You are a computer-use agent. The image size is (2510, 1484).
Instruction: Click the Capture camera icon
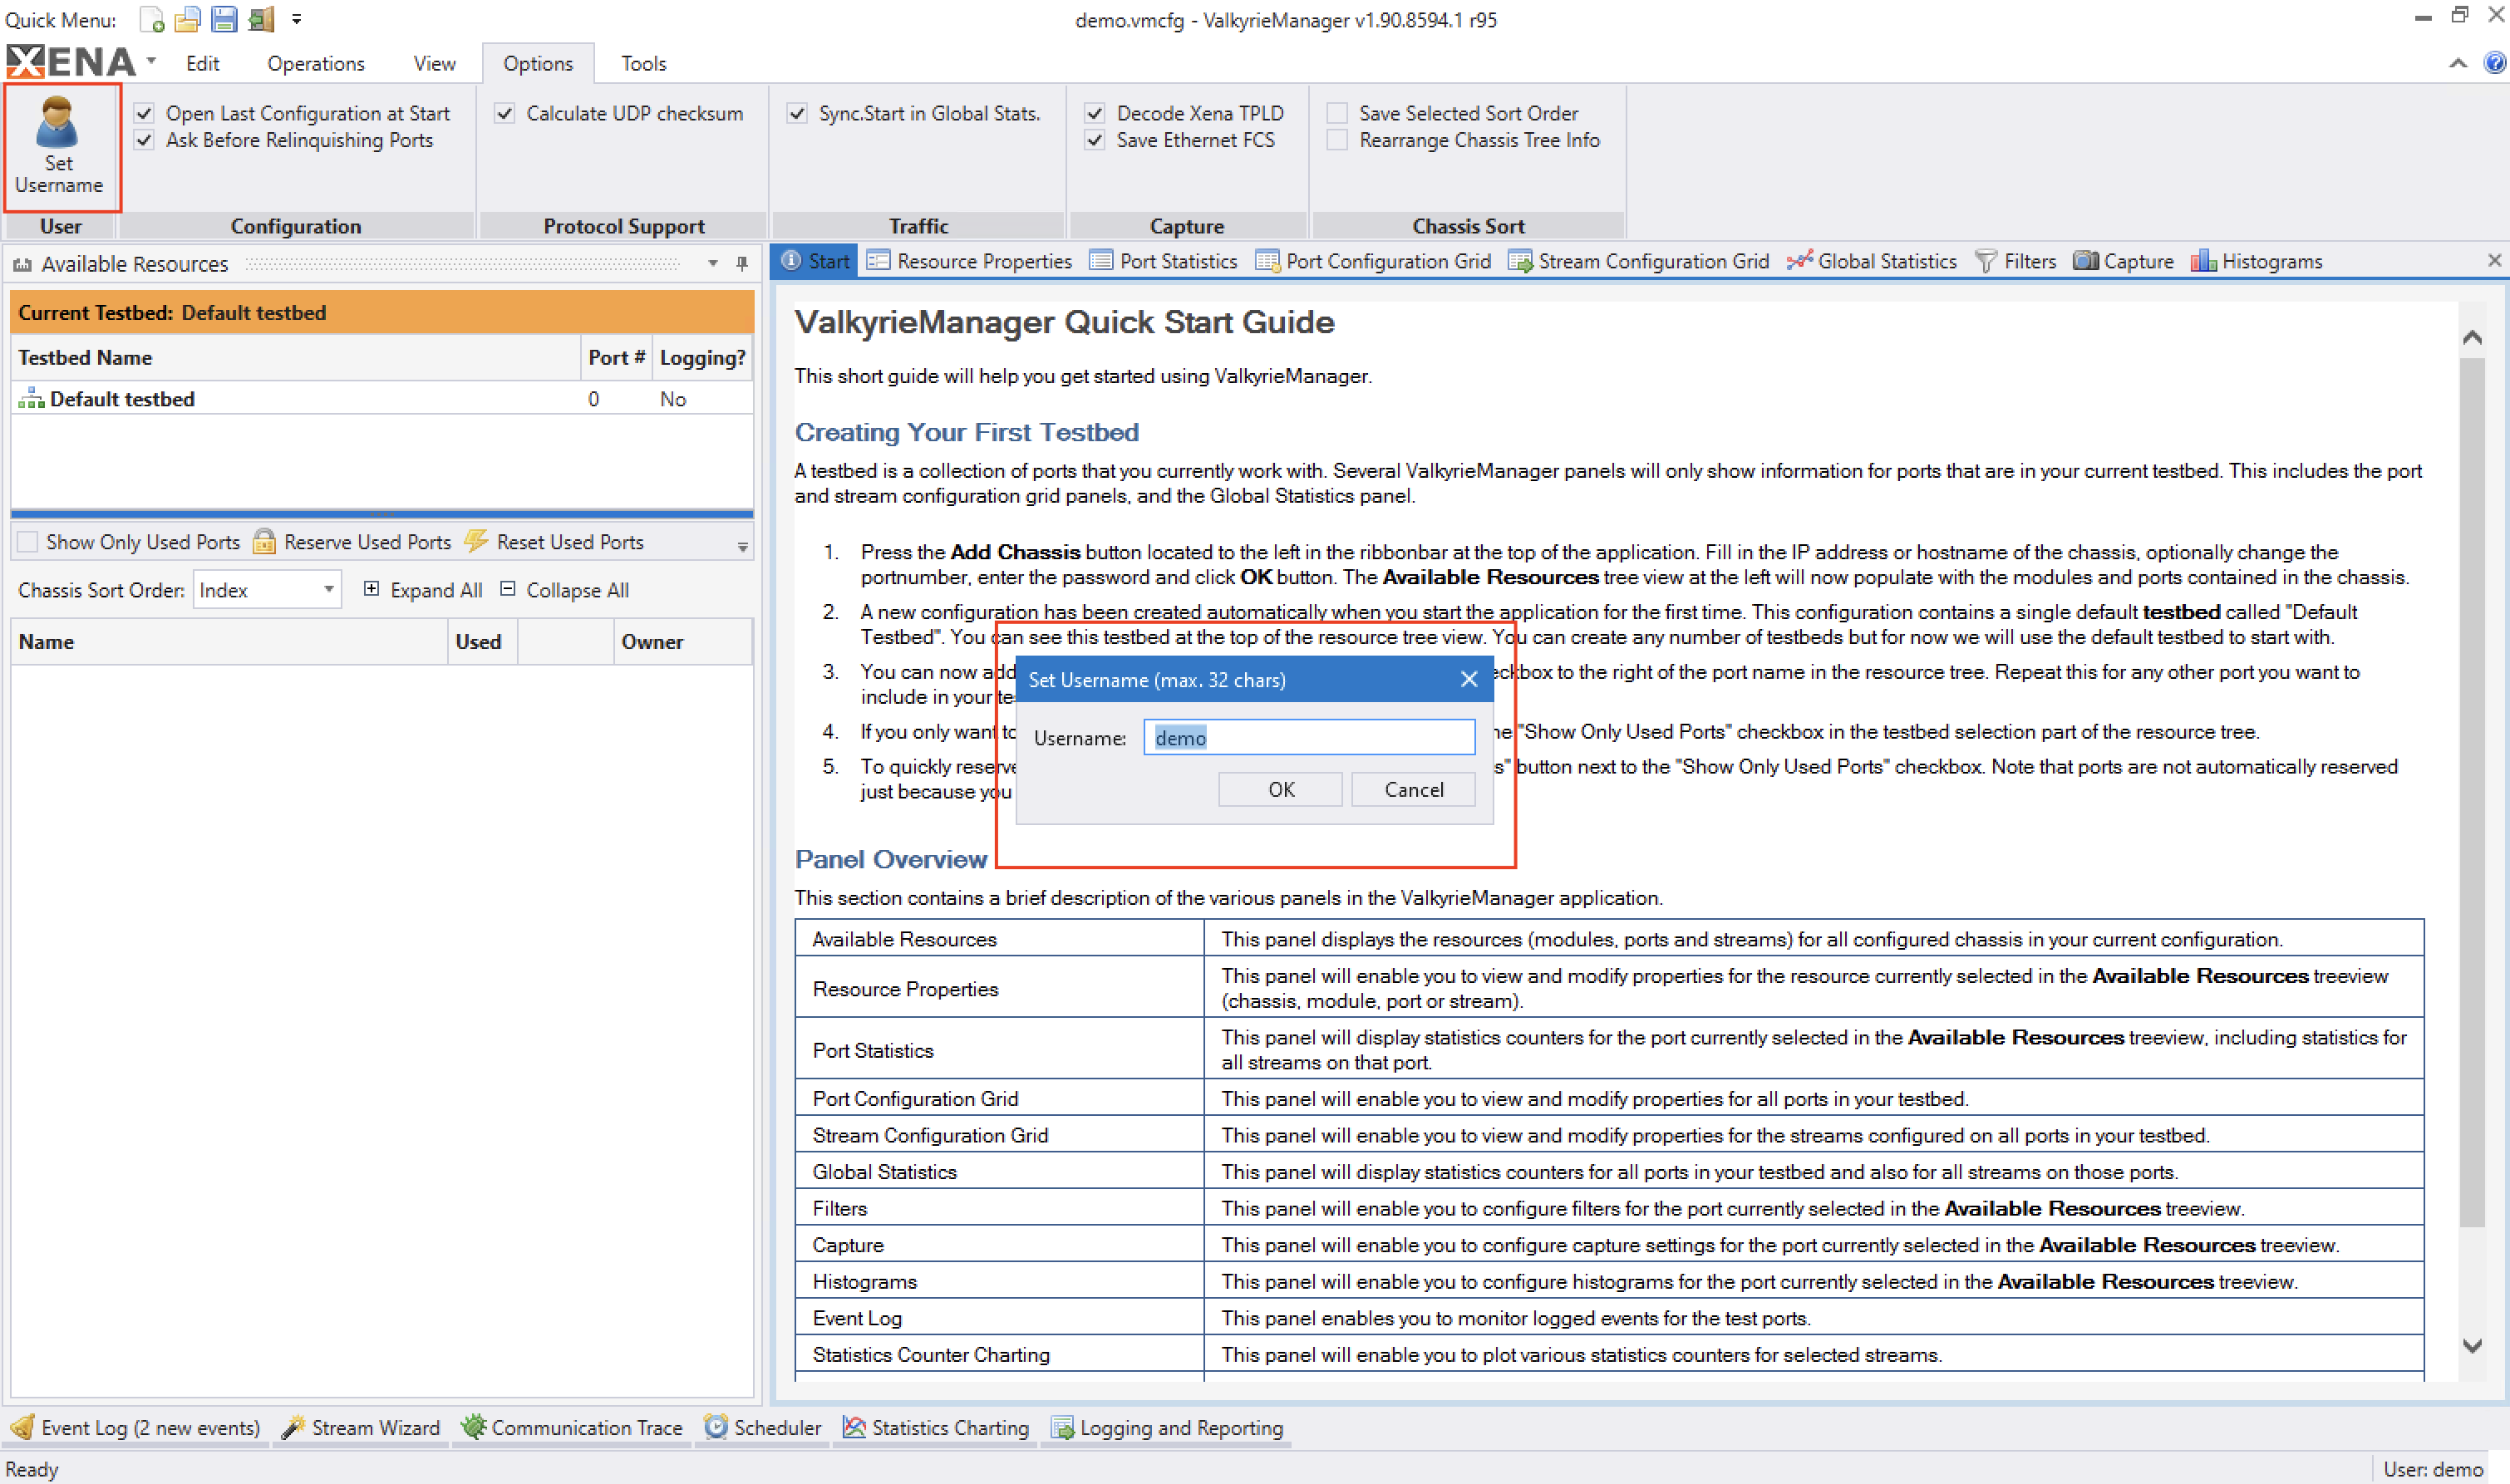coord(2085,261)
